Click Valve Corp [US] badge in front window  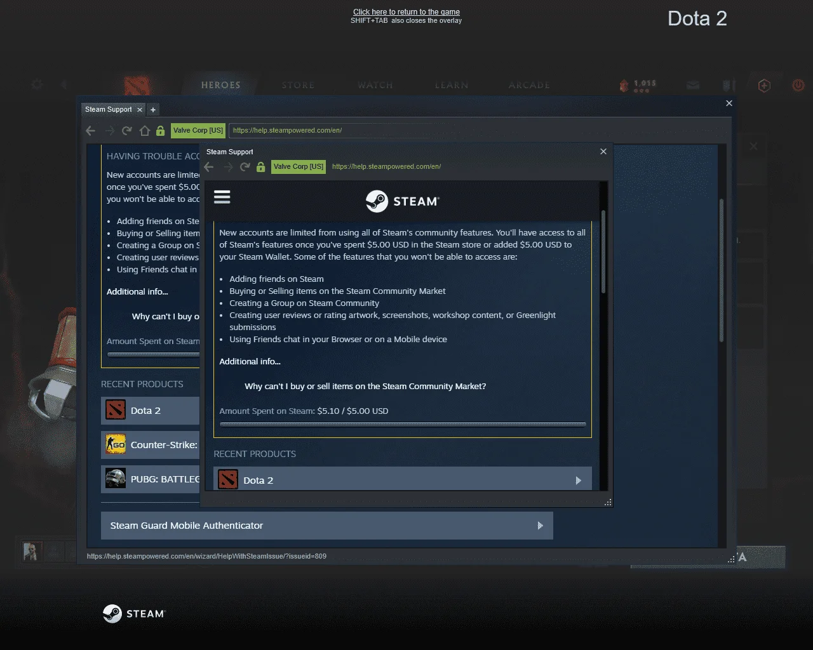(x=299, y=167)
